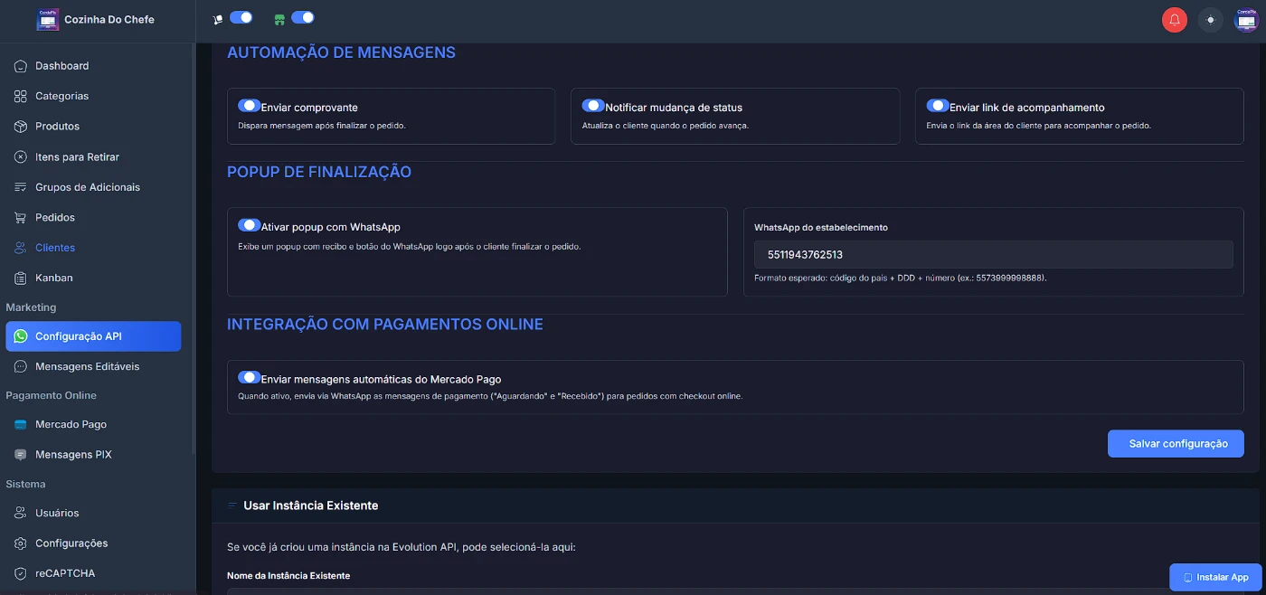Go to Clientes in sidebar
The height and width of the screenshot is (595, 1266).
tap(54, 248)
